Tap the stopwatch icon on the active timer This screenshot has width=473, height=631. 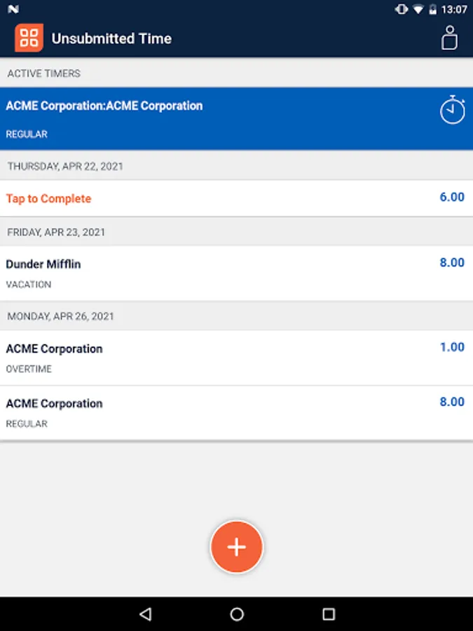point(453,109)
